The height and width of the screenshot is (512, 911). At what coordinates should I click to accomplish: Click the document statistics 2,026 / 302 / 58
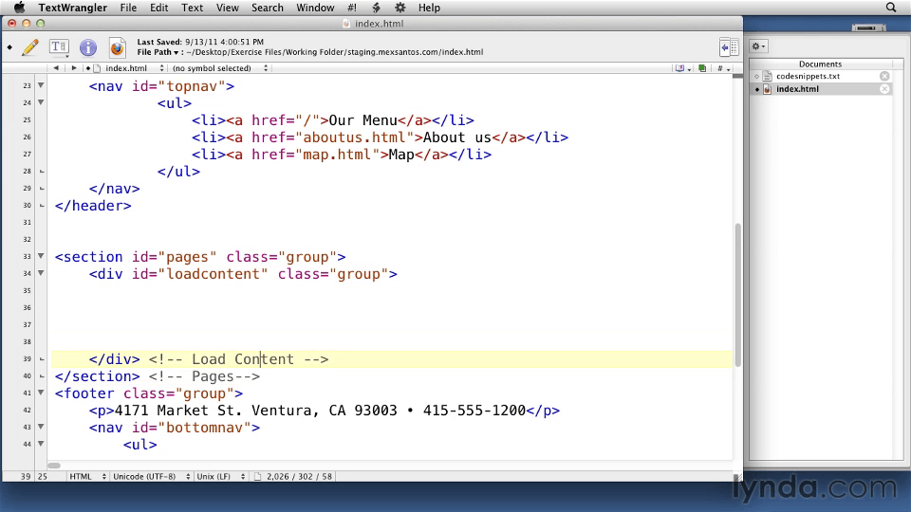299,477
